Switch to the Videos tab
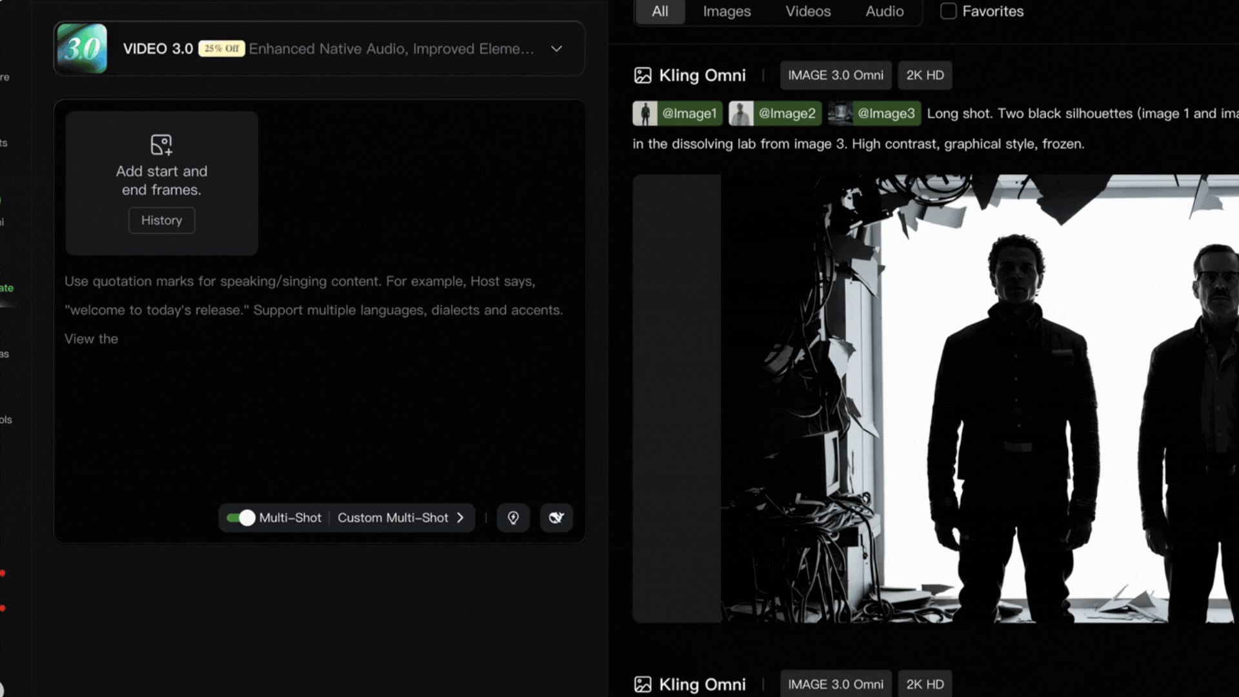1239x697 pixels. click(808, 11)
